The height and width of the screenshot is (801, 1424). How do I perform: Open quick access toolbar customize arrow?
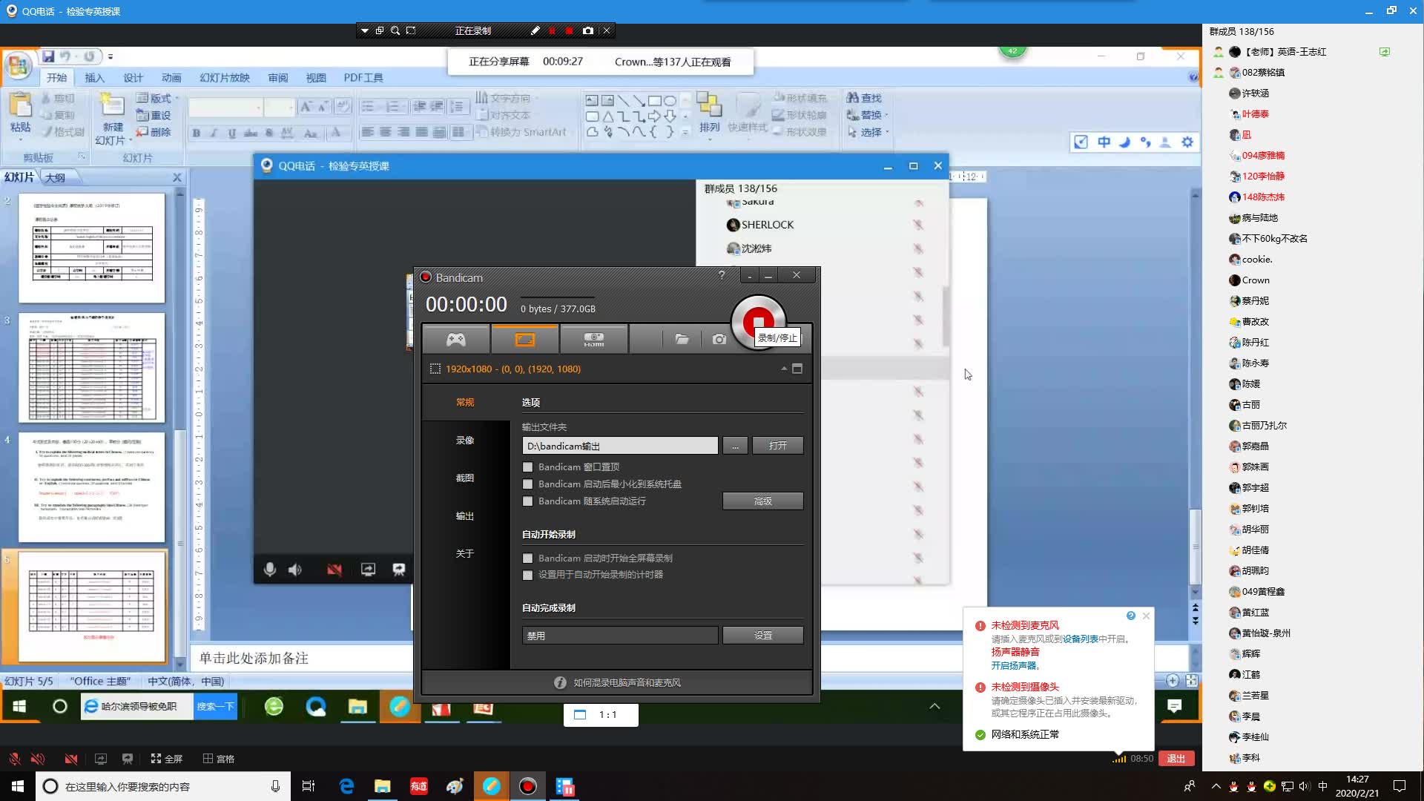pyautogui.click(x=111, y=56)
